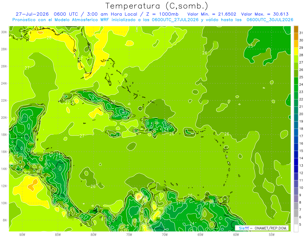Image resolution: width=308 pixels, height=238 pixels.
Task: Click the '90W' longitude axis label
Action: (22, 235)
